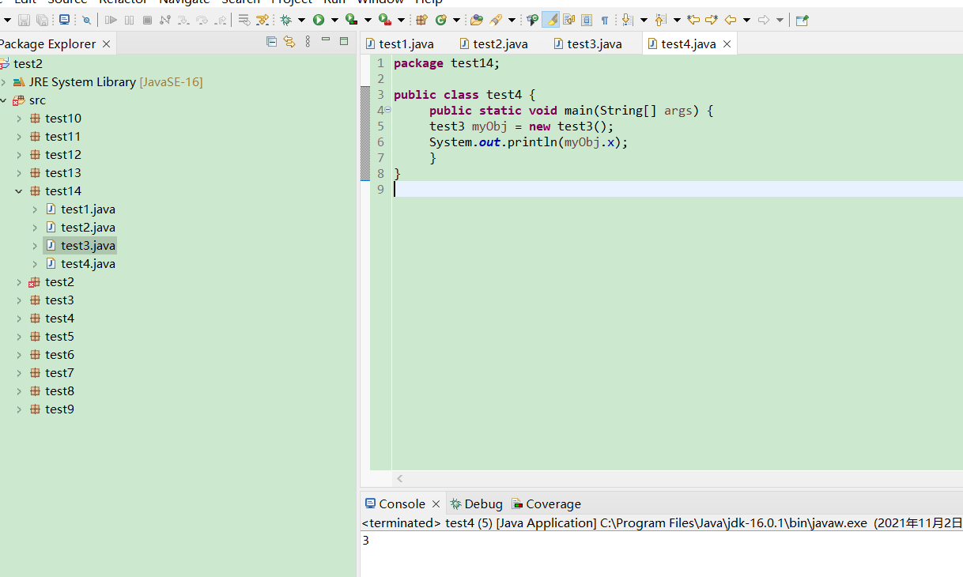Click the External Tools run icon

click(x=383, y=20)
